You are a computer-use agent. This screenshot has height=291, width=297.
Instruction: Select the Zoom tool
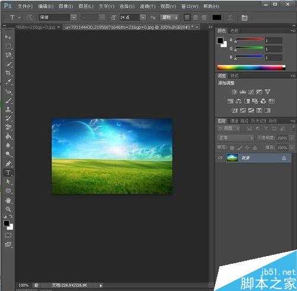pyautogui.click(x=8, y=209)
